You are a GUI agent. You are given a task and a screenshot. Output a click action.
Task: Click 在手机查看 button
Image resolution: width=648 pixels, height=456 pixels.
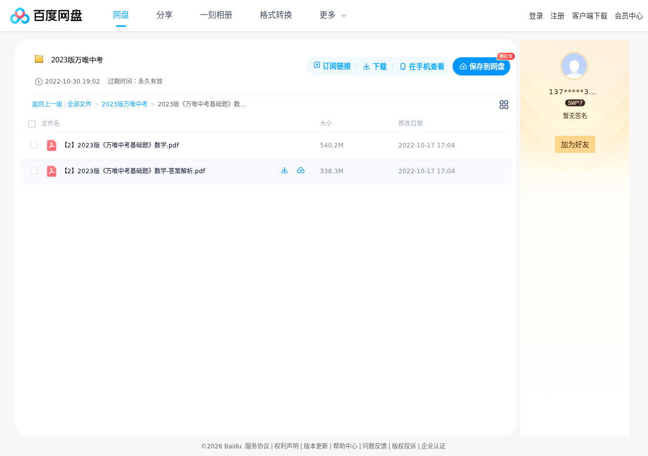[x=422, y=66]
